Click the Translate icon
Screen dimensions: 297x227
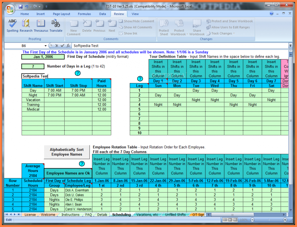click(56, 25)
